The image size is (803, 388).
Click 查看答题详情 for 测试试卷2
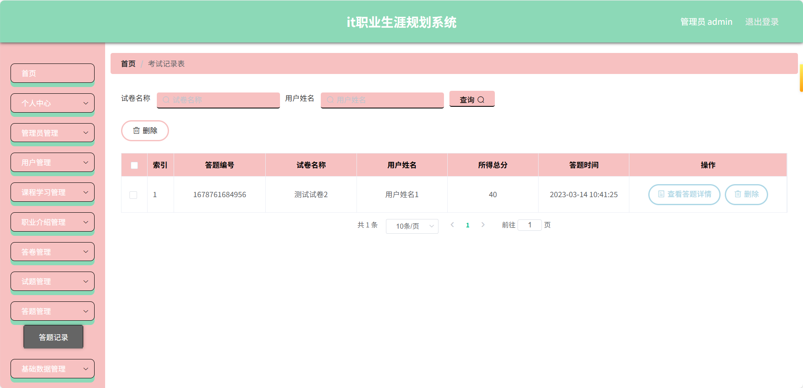point(684,194)
